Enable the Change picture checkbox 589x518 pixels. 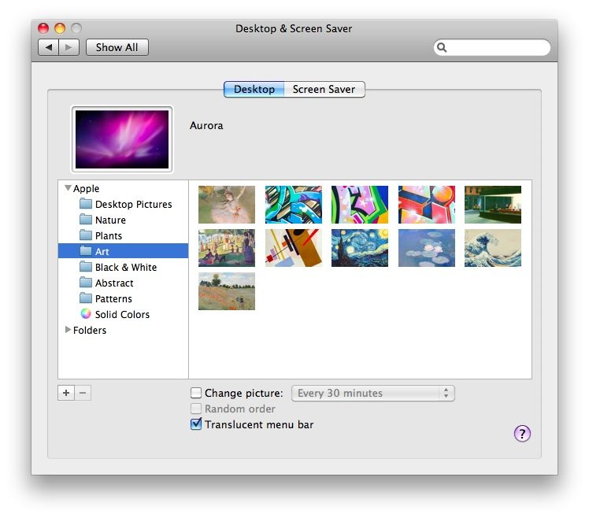coord(196,393)
